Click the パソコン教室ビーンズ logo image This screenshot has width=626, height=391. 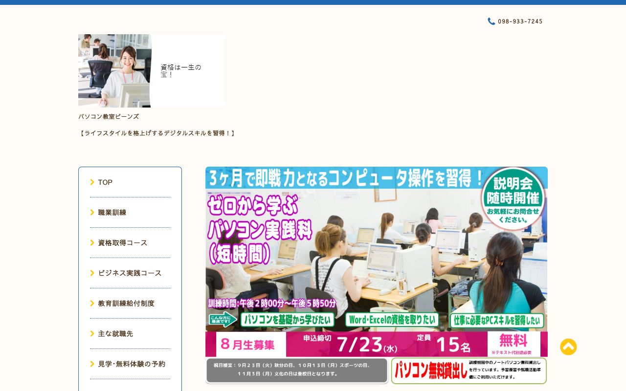pos(114,70)
